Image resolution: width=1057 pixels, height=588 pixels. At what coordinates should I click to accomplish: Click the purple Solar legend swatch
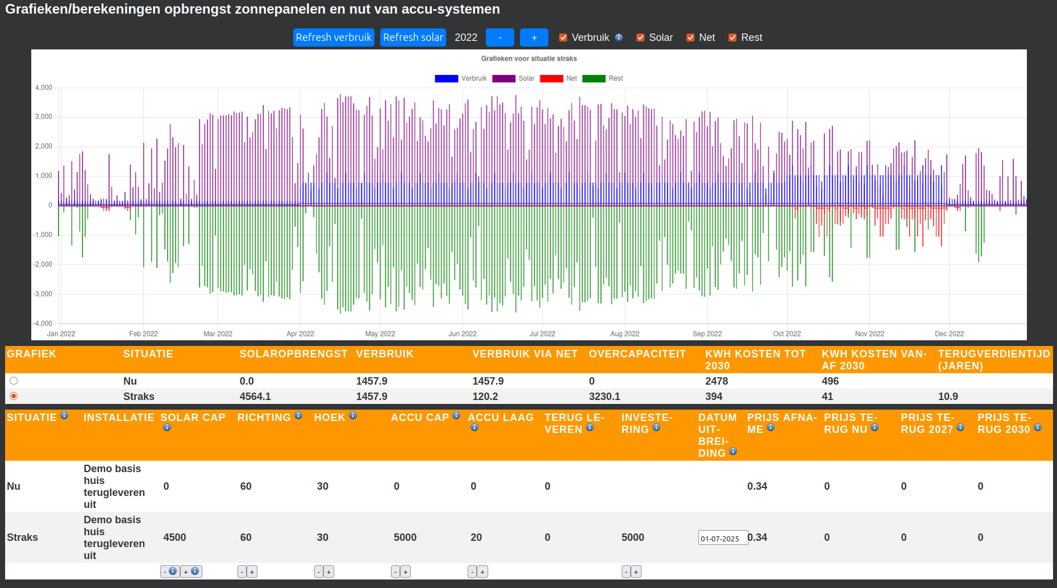click(503, 78)
